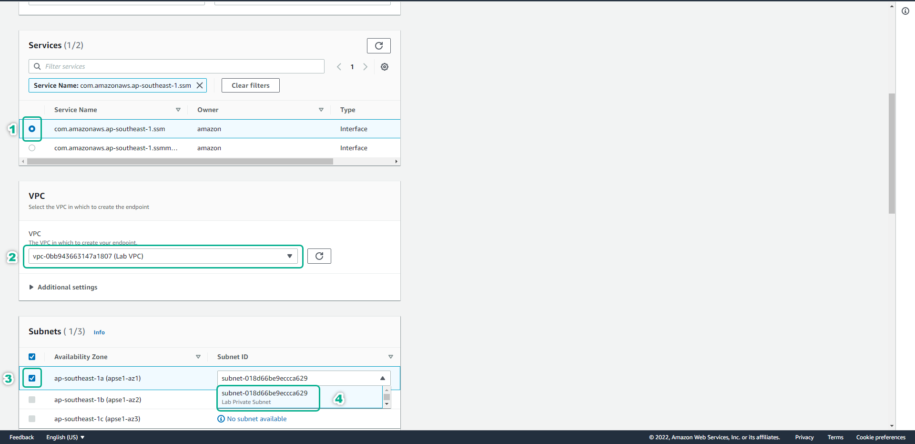Sort by Service Name column arrow
Screen dimensions: 915x444
coord(178,110)
